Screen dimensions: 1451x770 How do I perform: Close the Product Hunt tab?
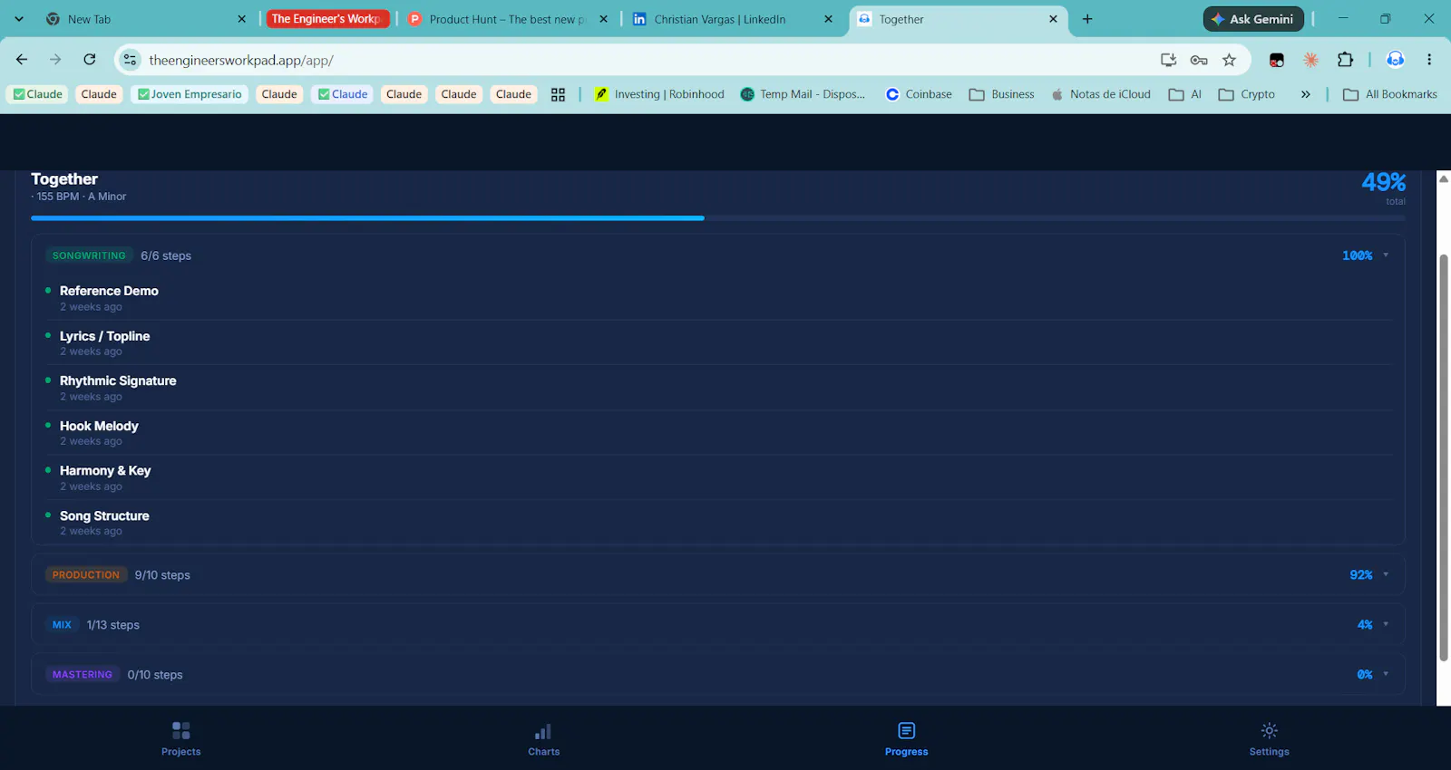click(603, 19)
